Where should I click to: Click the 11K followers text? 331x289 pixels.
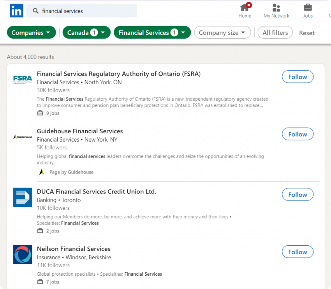click(x=53, y=265)
